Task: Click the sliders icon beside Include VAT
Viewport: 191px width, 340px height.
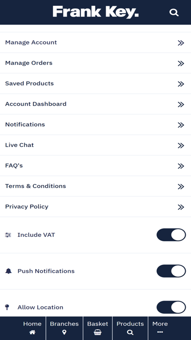Action: point(8,235)
